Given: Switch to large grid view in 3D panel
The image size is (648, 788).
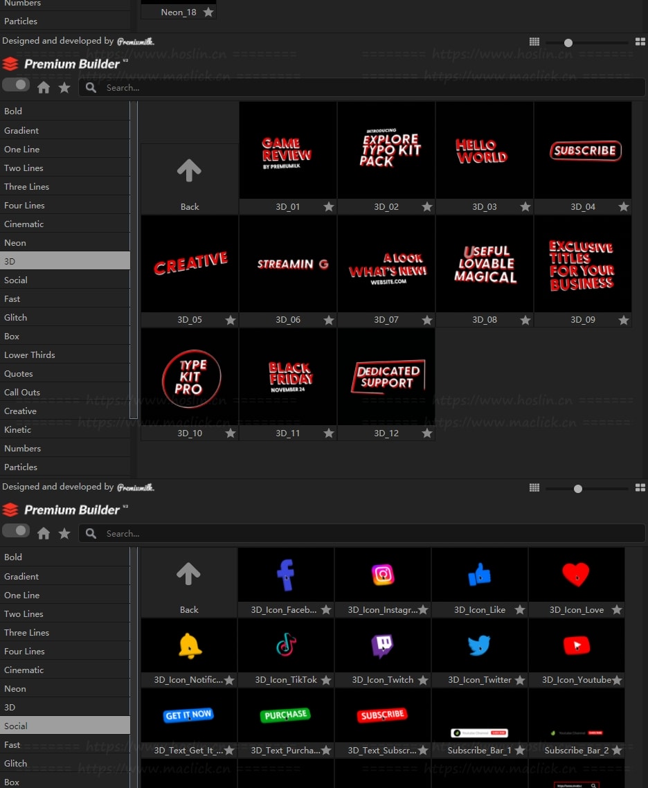Looking at the screenshot, I should pyautogui.click(x=640, y=42).
